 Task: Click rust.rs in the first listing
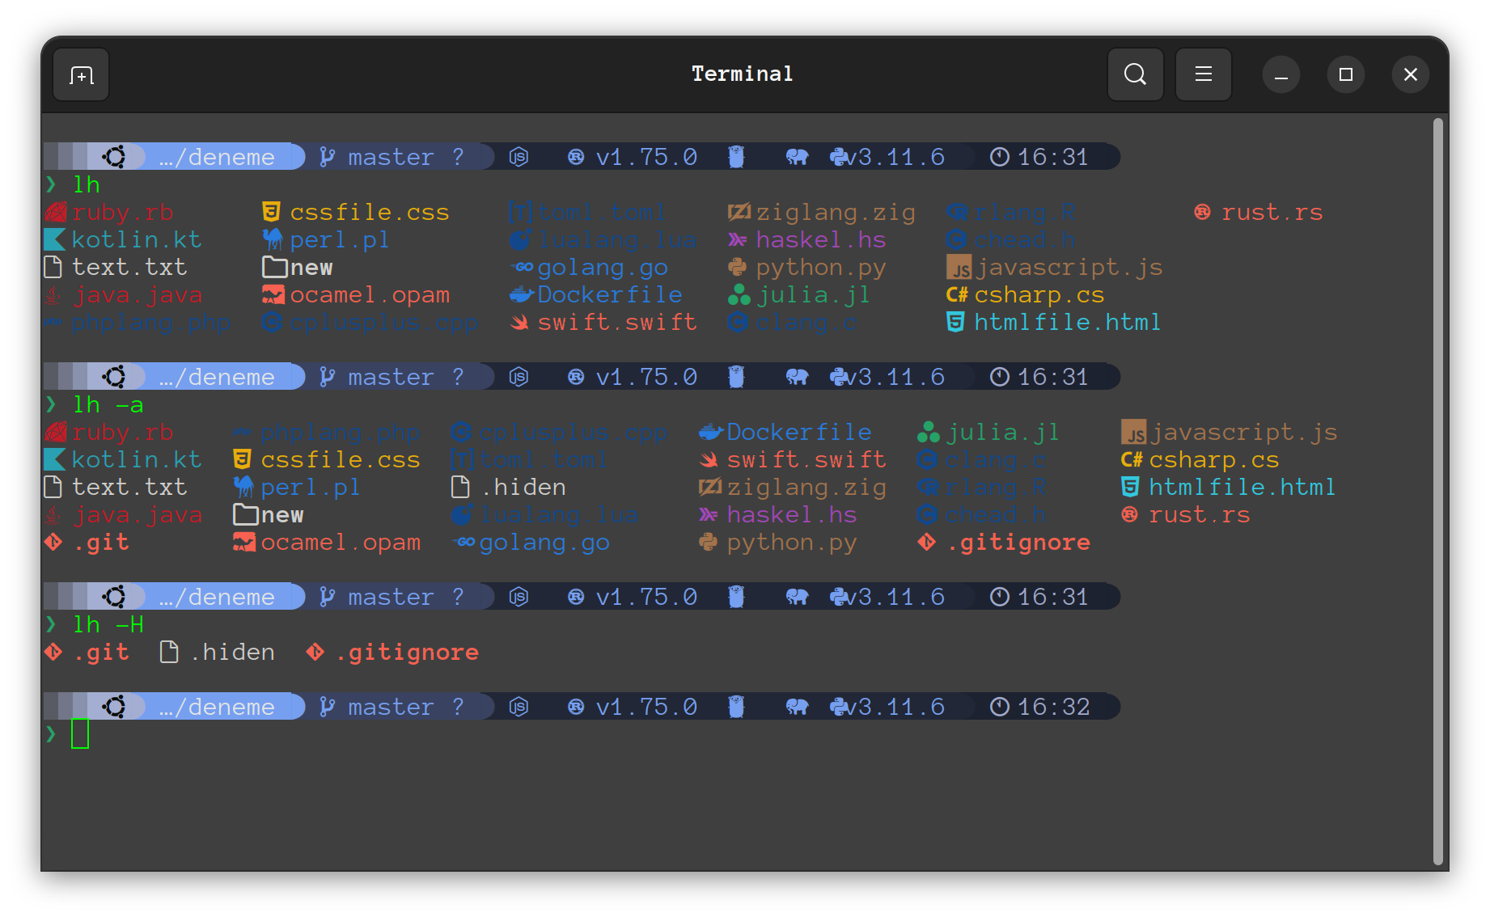[x=1272, y=212]
